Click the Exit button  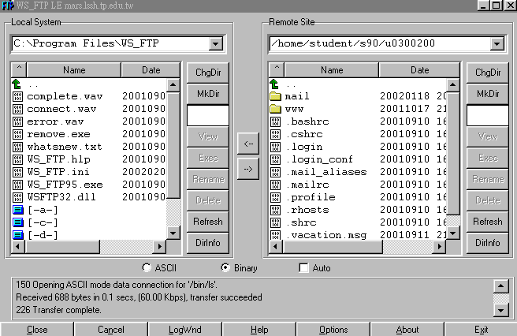pyautogui.click(x=481, y=330)
